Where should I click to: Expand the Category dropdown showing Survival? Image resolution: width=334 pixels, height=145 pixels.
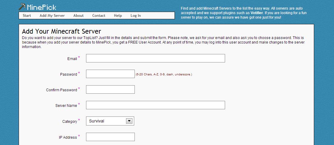tap(110, 121)
